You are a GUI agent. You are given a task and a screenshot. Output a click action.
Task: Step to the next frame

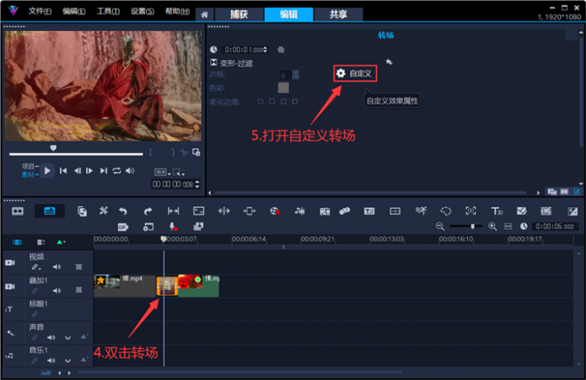click(x=90, y=171)
